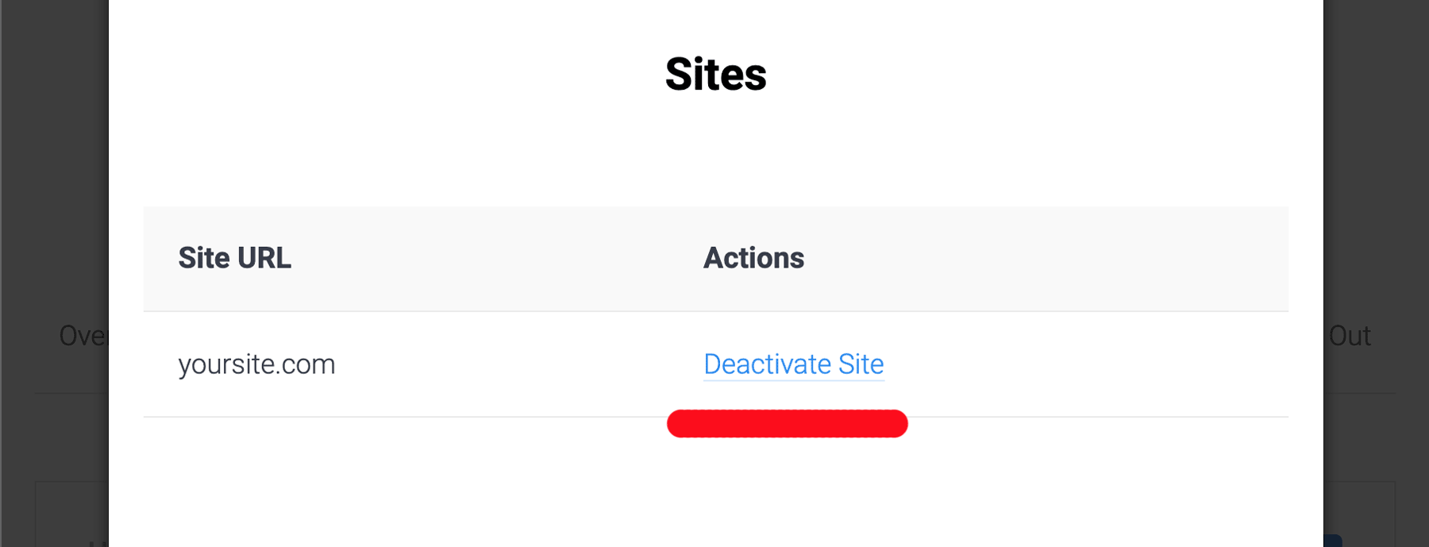Open the partially hidden Overview tab
This screenshot has height=547, width=1429.
pyautogui.click(x=83, y=336)
